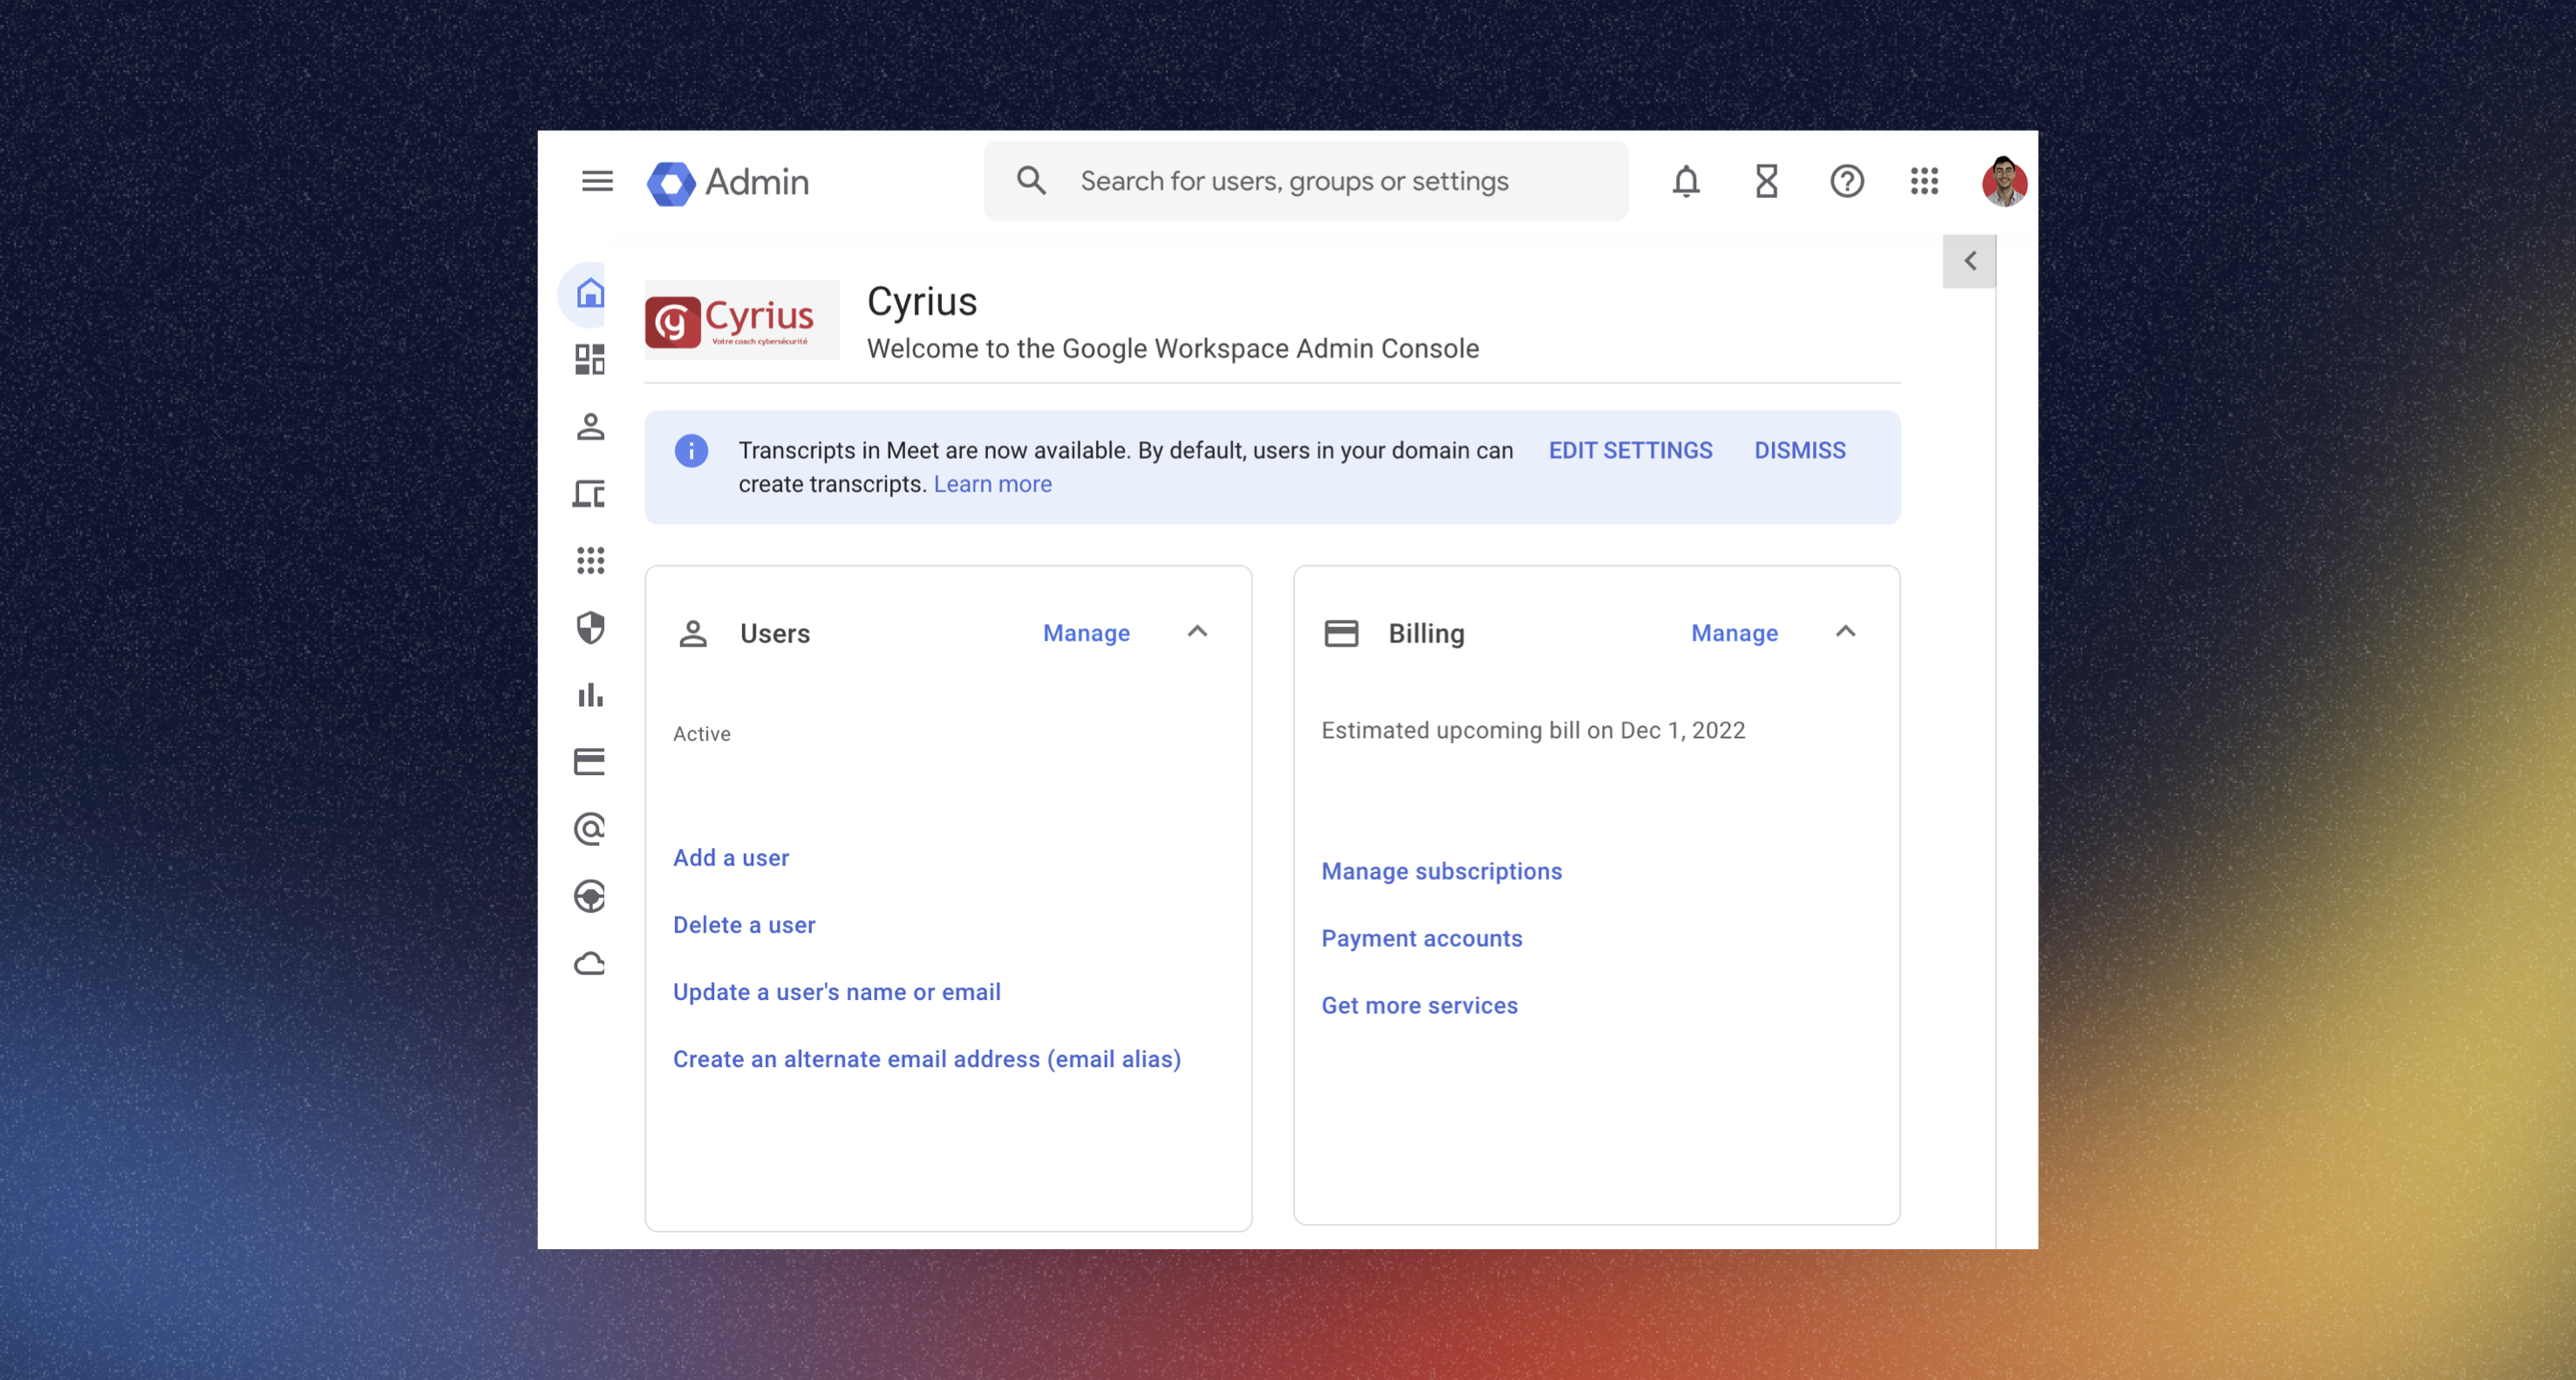Click Add a user

pyautogui.click(x=731, y=858)
